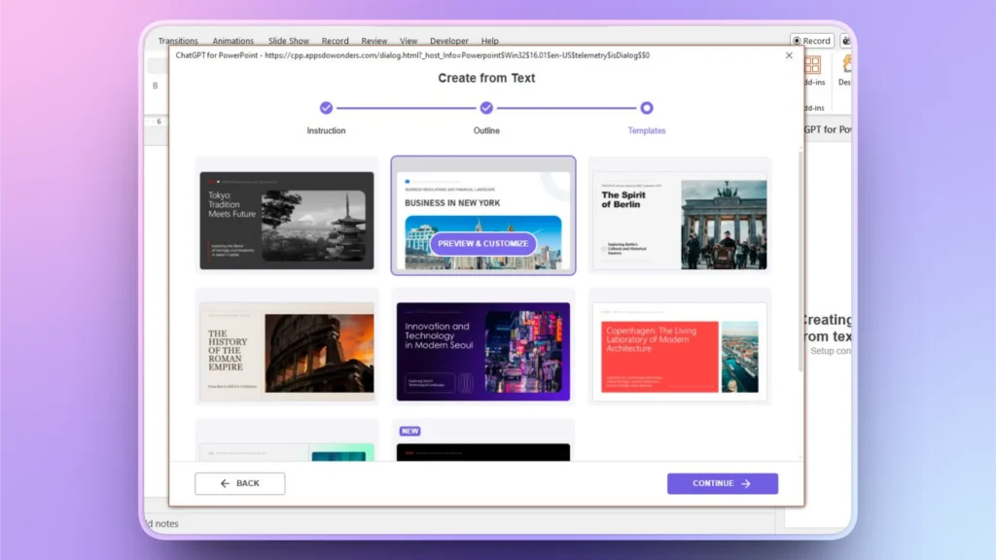
Task: Click the Instruction step checkmark icon
Action: [325, 108]
